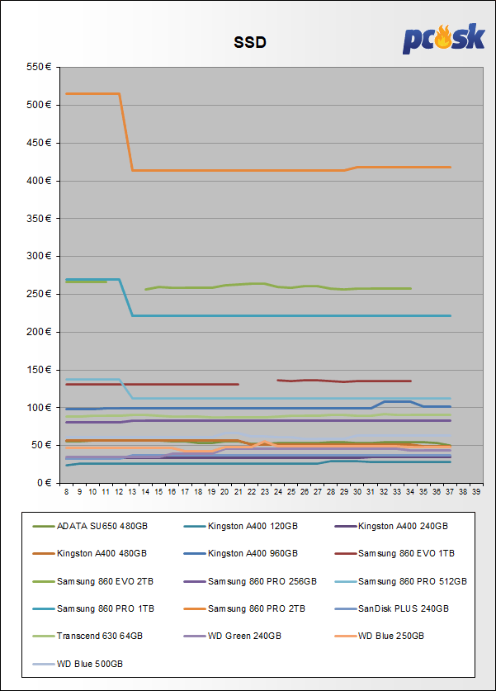Click week 13 on the x-axis
Viewport: 496px width, 691px height.
pos(132,492)
